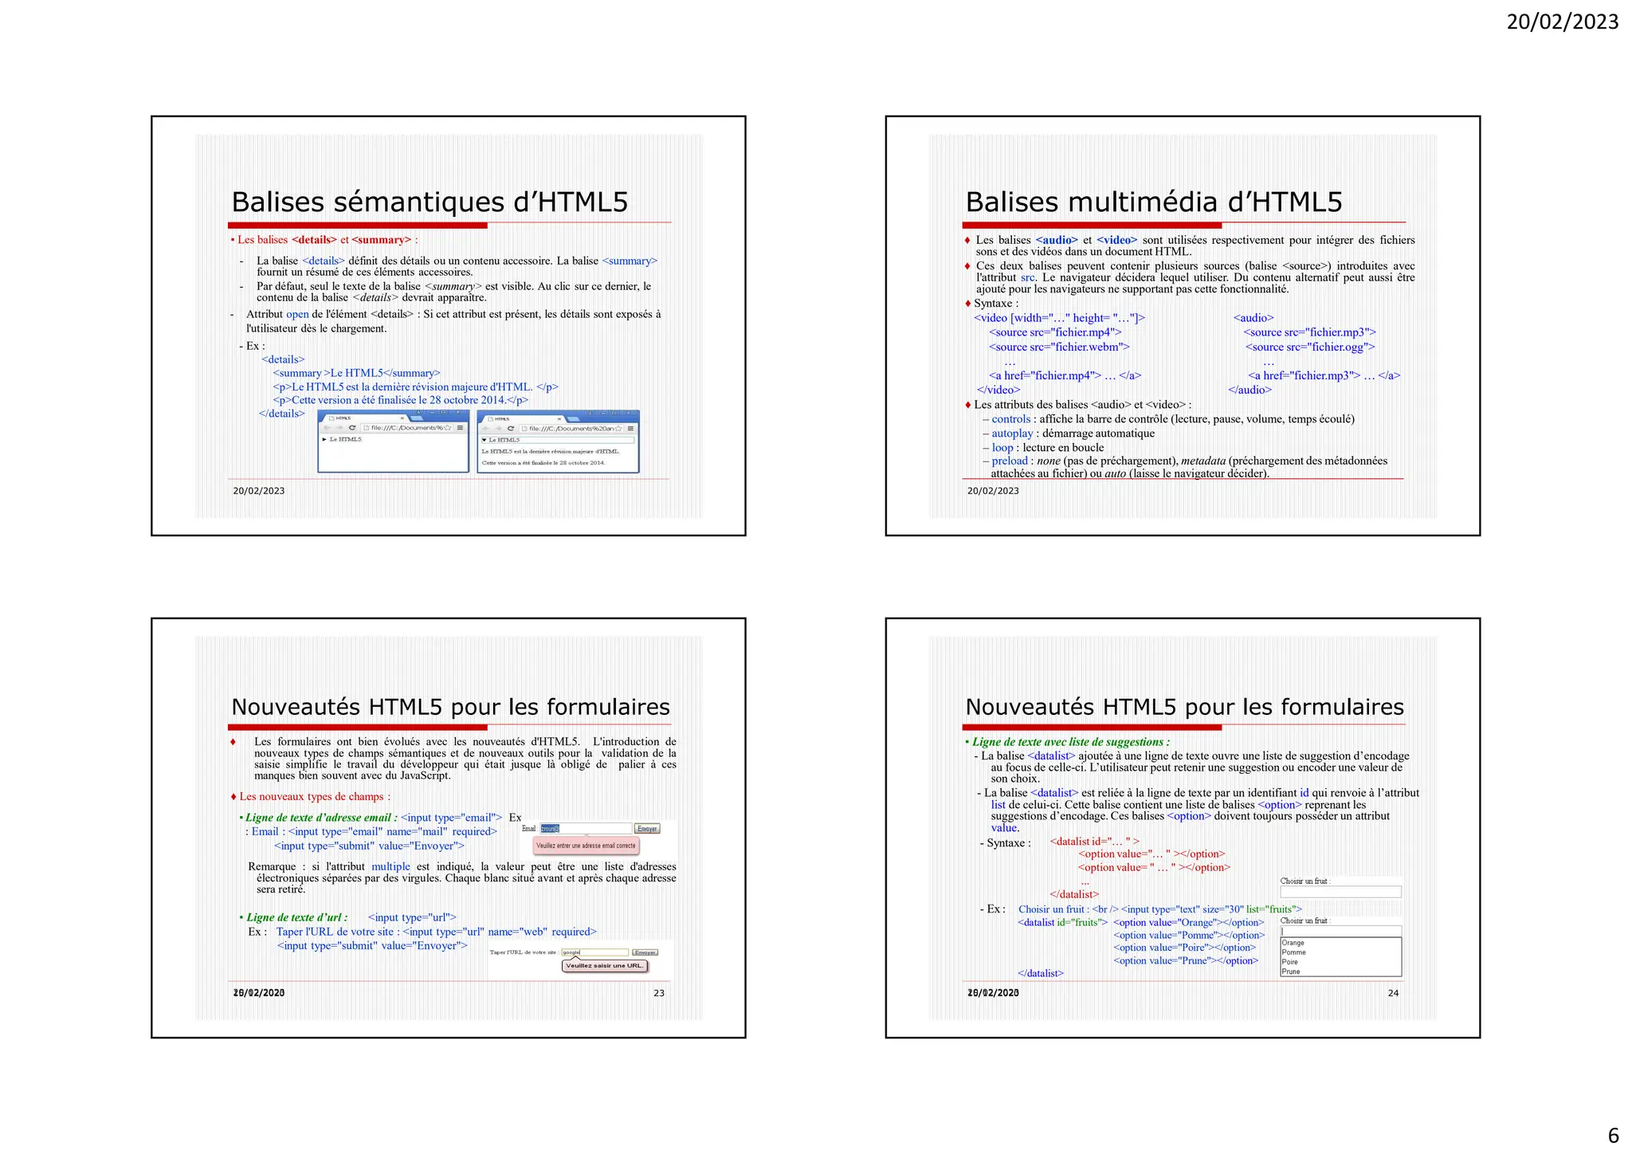Viewport: 1632px width, 1154px height.
Task: Click back arrow in left browser window
Action: click(x=327, y=428)
